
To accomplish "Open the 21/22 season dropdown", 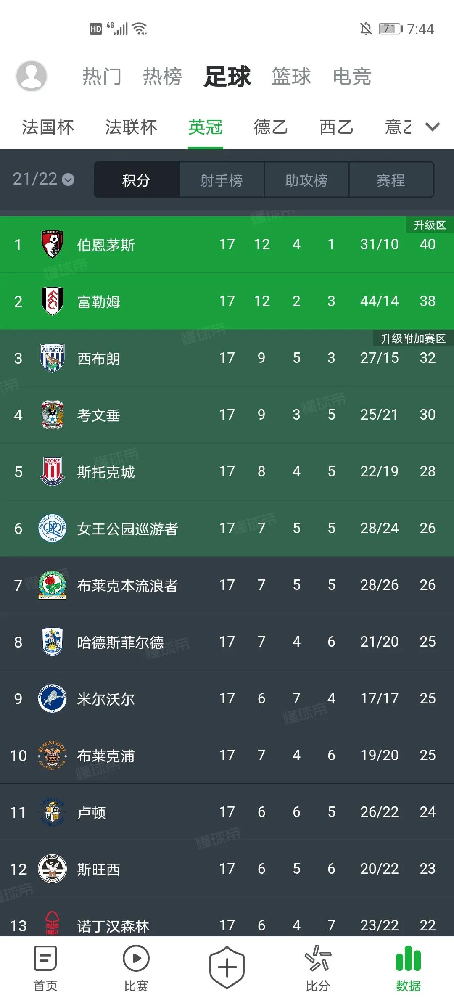I will (x=44, y=180).
